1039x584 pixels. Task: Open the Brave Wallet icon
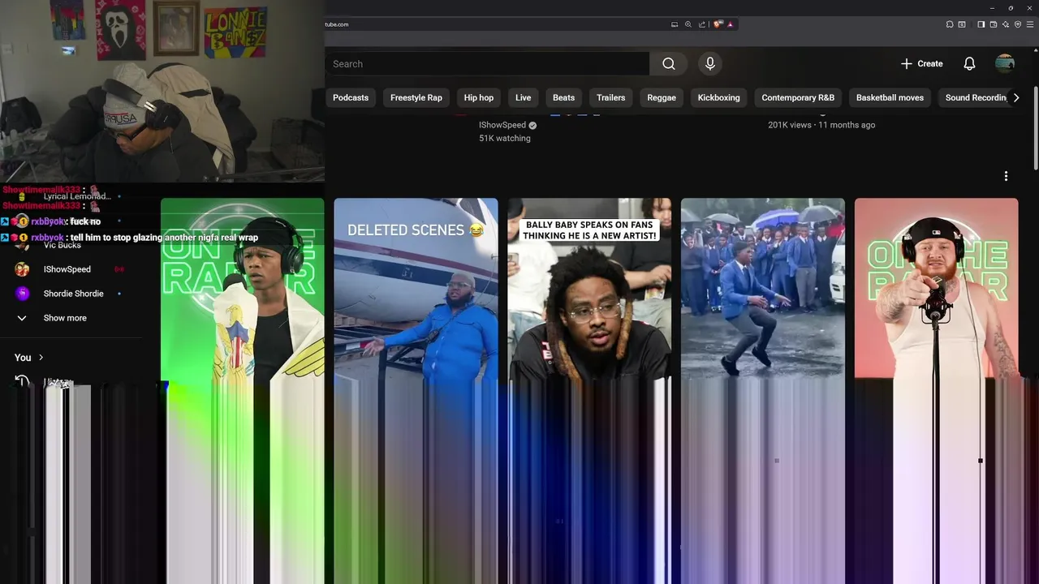(x=993, y=24)
